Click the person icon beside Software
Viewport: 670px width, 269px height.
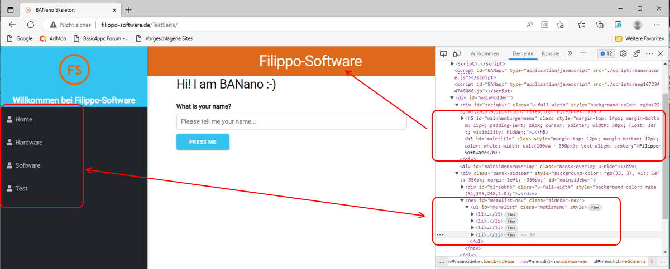coord(9,165)
